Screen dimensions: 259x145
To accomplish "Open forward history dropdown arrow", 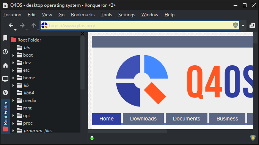I will tap(27, 30).
